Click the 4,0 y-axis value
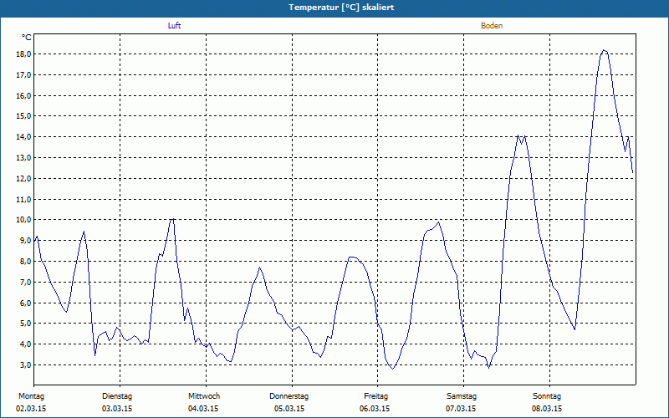Screen dimensions: 669x418 [x=26, y=344]
